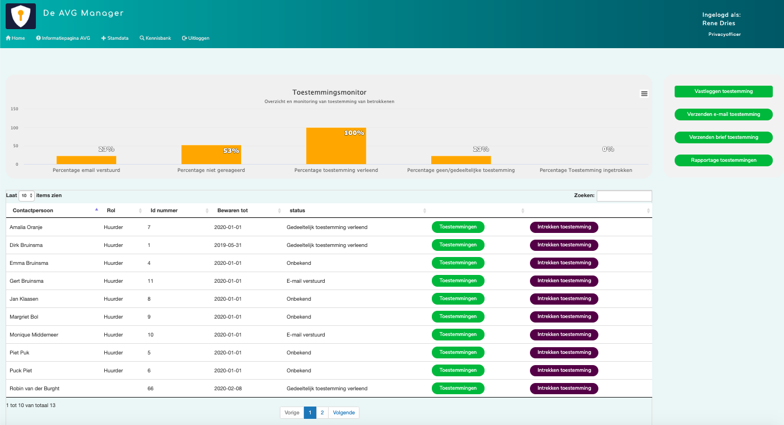784x425 pixels.
Task: Click the Rene Dries username
Action: [719, 24]
